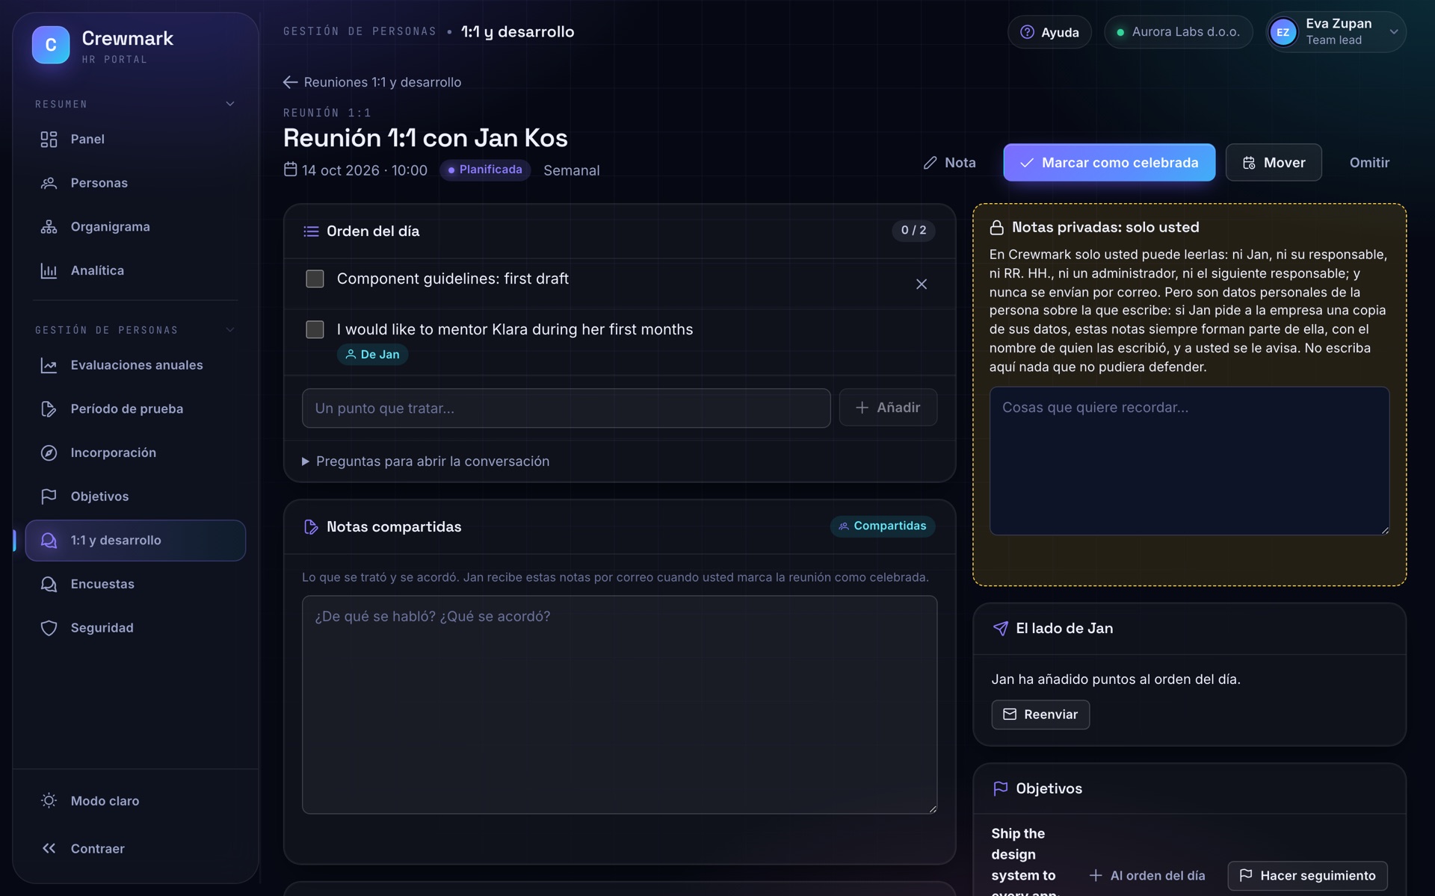1435x896 pixels.
Task: Click the private notes text area
Action: (1189, 461)
